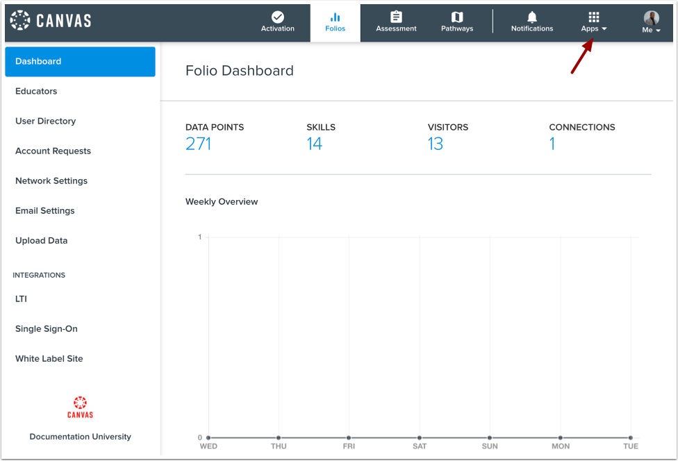Navigate to Network Settings
Viewport: 678px width, 461px height.
coord(51,181)
